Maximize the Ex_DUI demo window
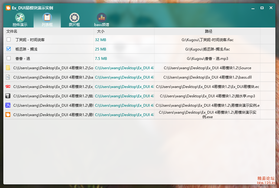This screenshot has height=188, width=279. click(x=262, y=8)
